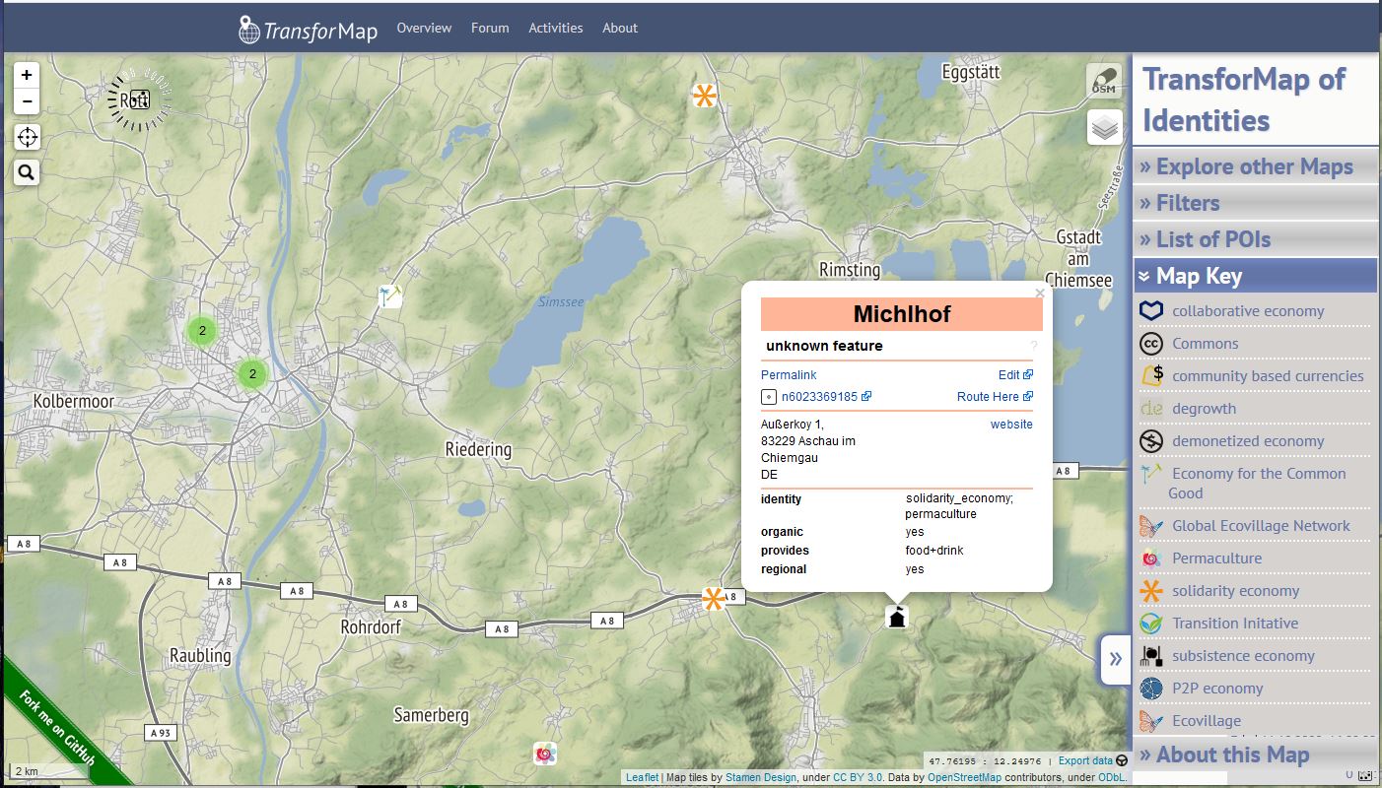Viewport: 1382px width, 788px height.
Task: Open Overview in top navigation
Action: tap(424, 28)
